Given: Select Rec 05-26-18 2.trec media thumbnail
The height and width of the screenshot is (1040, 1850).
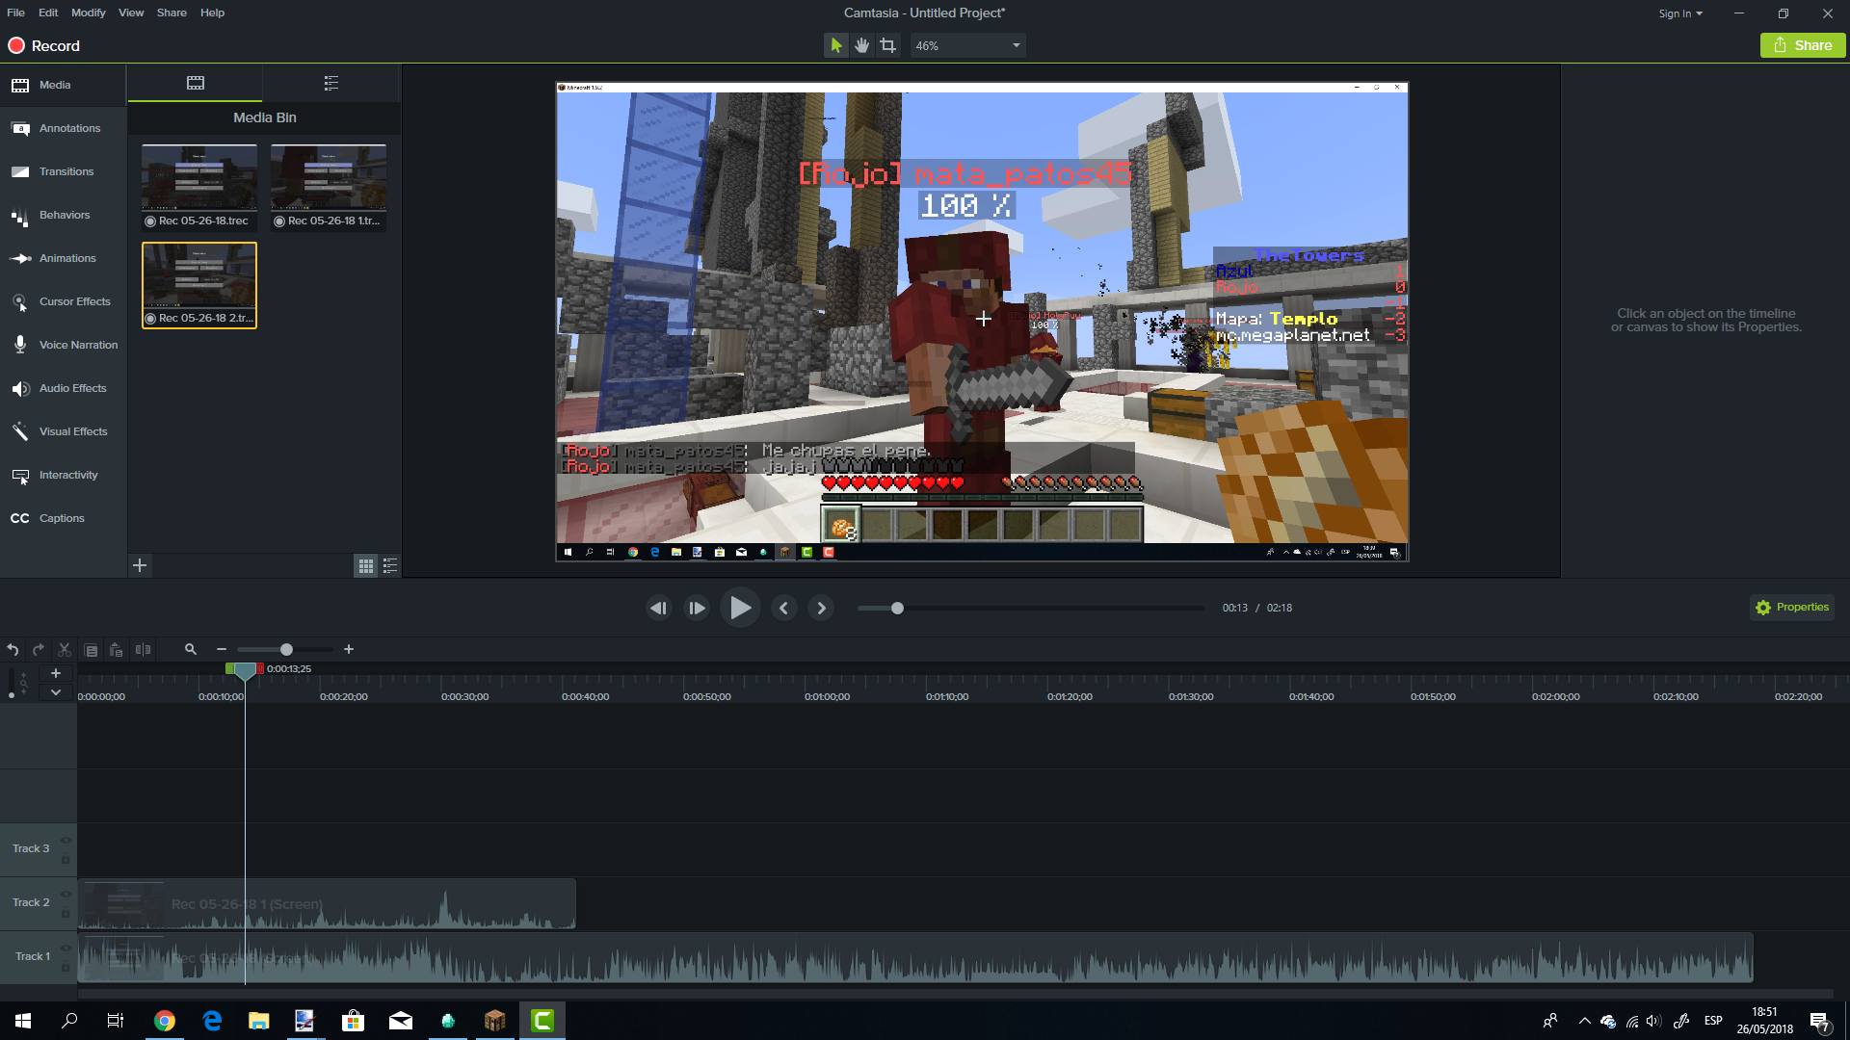Looking at the screenshot, I should 199,285.
